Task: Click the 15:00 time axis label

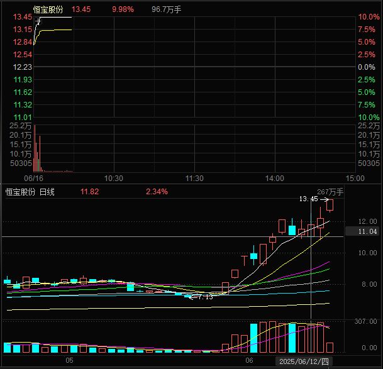Action: [x=355, y=179]
